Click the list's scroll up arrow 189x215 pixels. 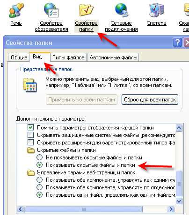[179, 128]
